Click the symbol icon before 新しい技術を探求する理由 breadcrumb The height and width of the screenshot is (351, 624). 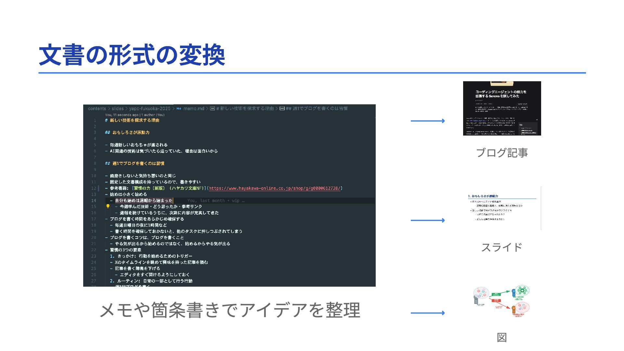pyautogui.click(x=212, y=109)
